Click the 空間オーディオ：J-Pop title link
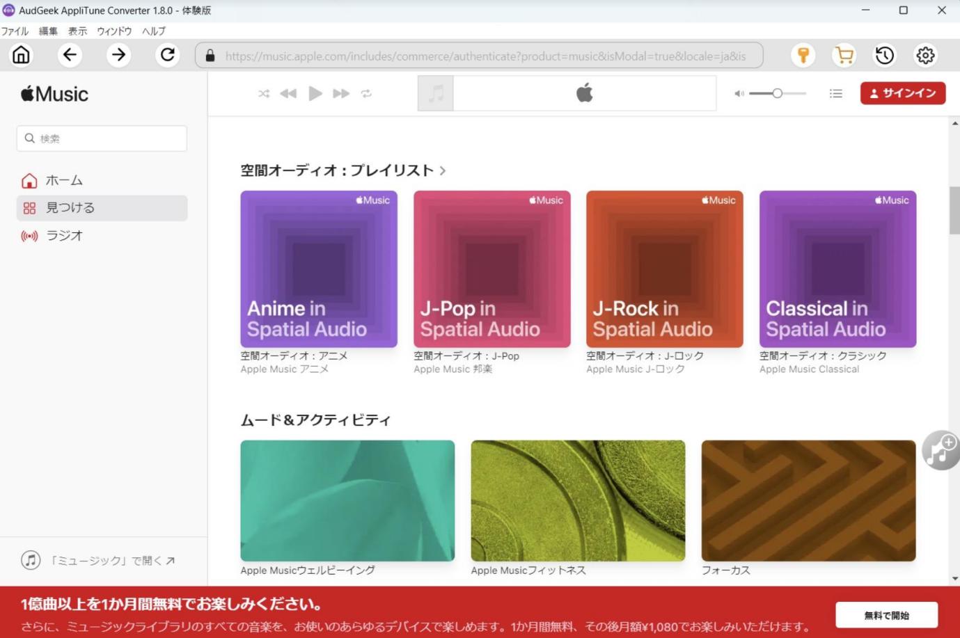The width and height of the screenshot is (960, 638). click(466, 356)
